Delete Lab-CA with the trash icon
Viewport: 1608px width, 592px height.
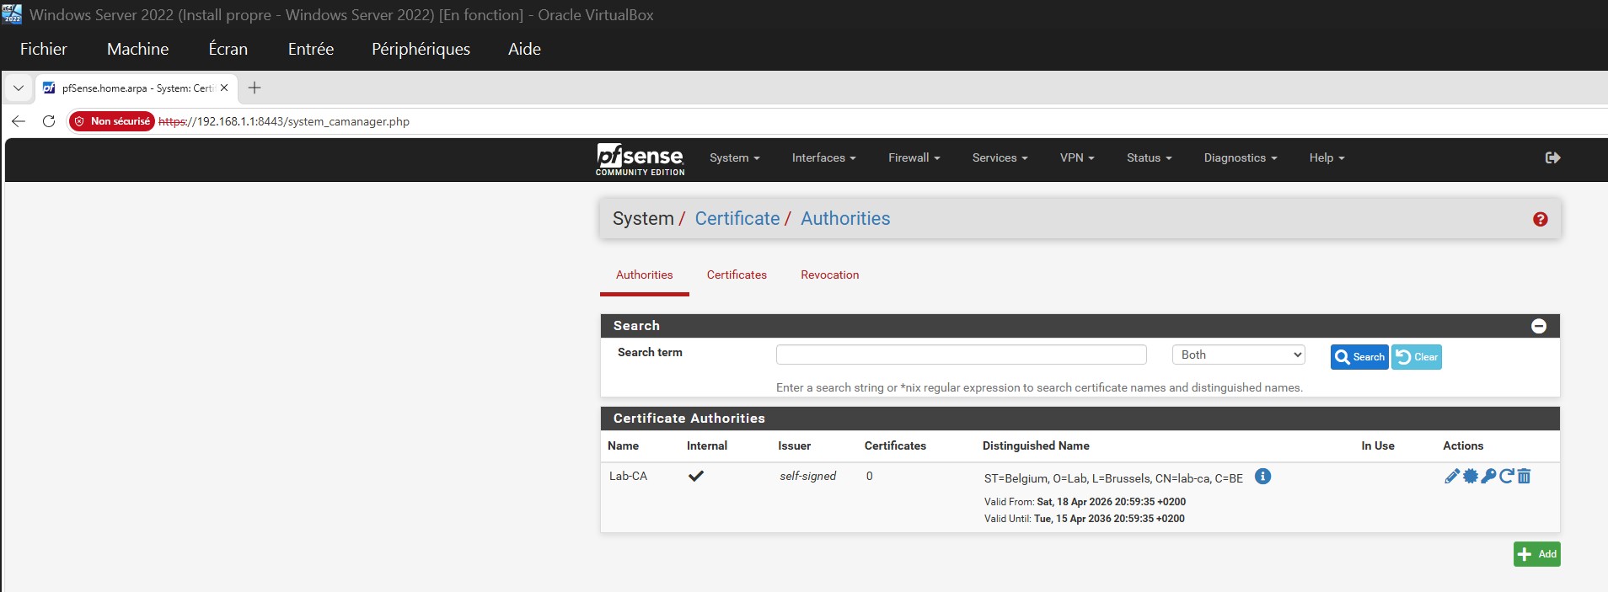[x=1524, y=477]
